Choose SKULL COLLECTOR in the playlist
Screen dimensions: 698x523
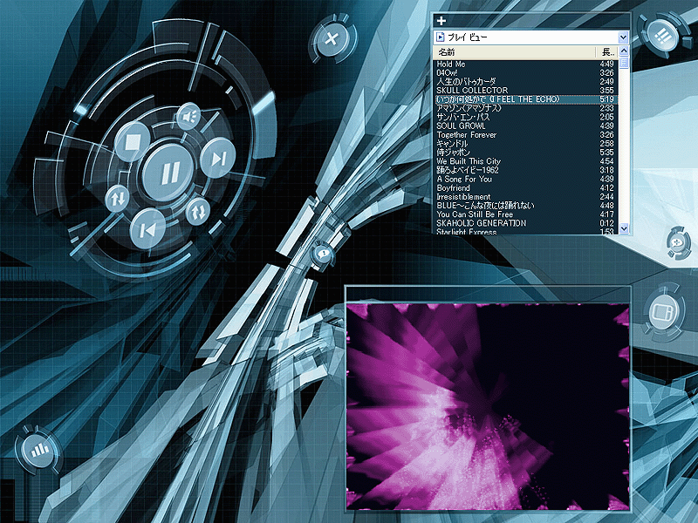(526, 91)
